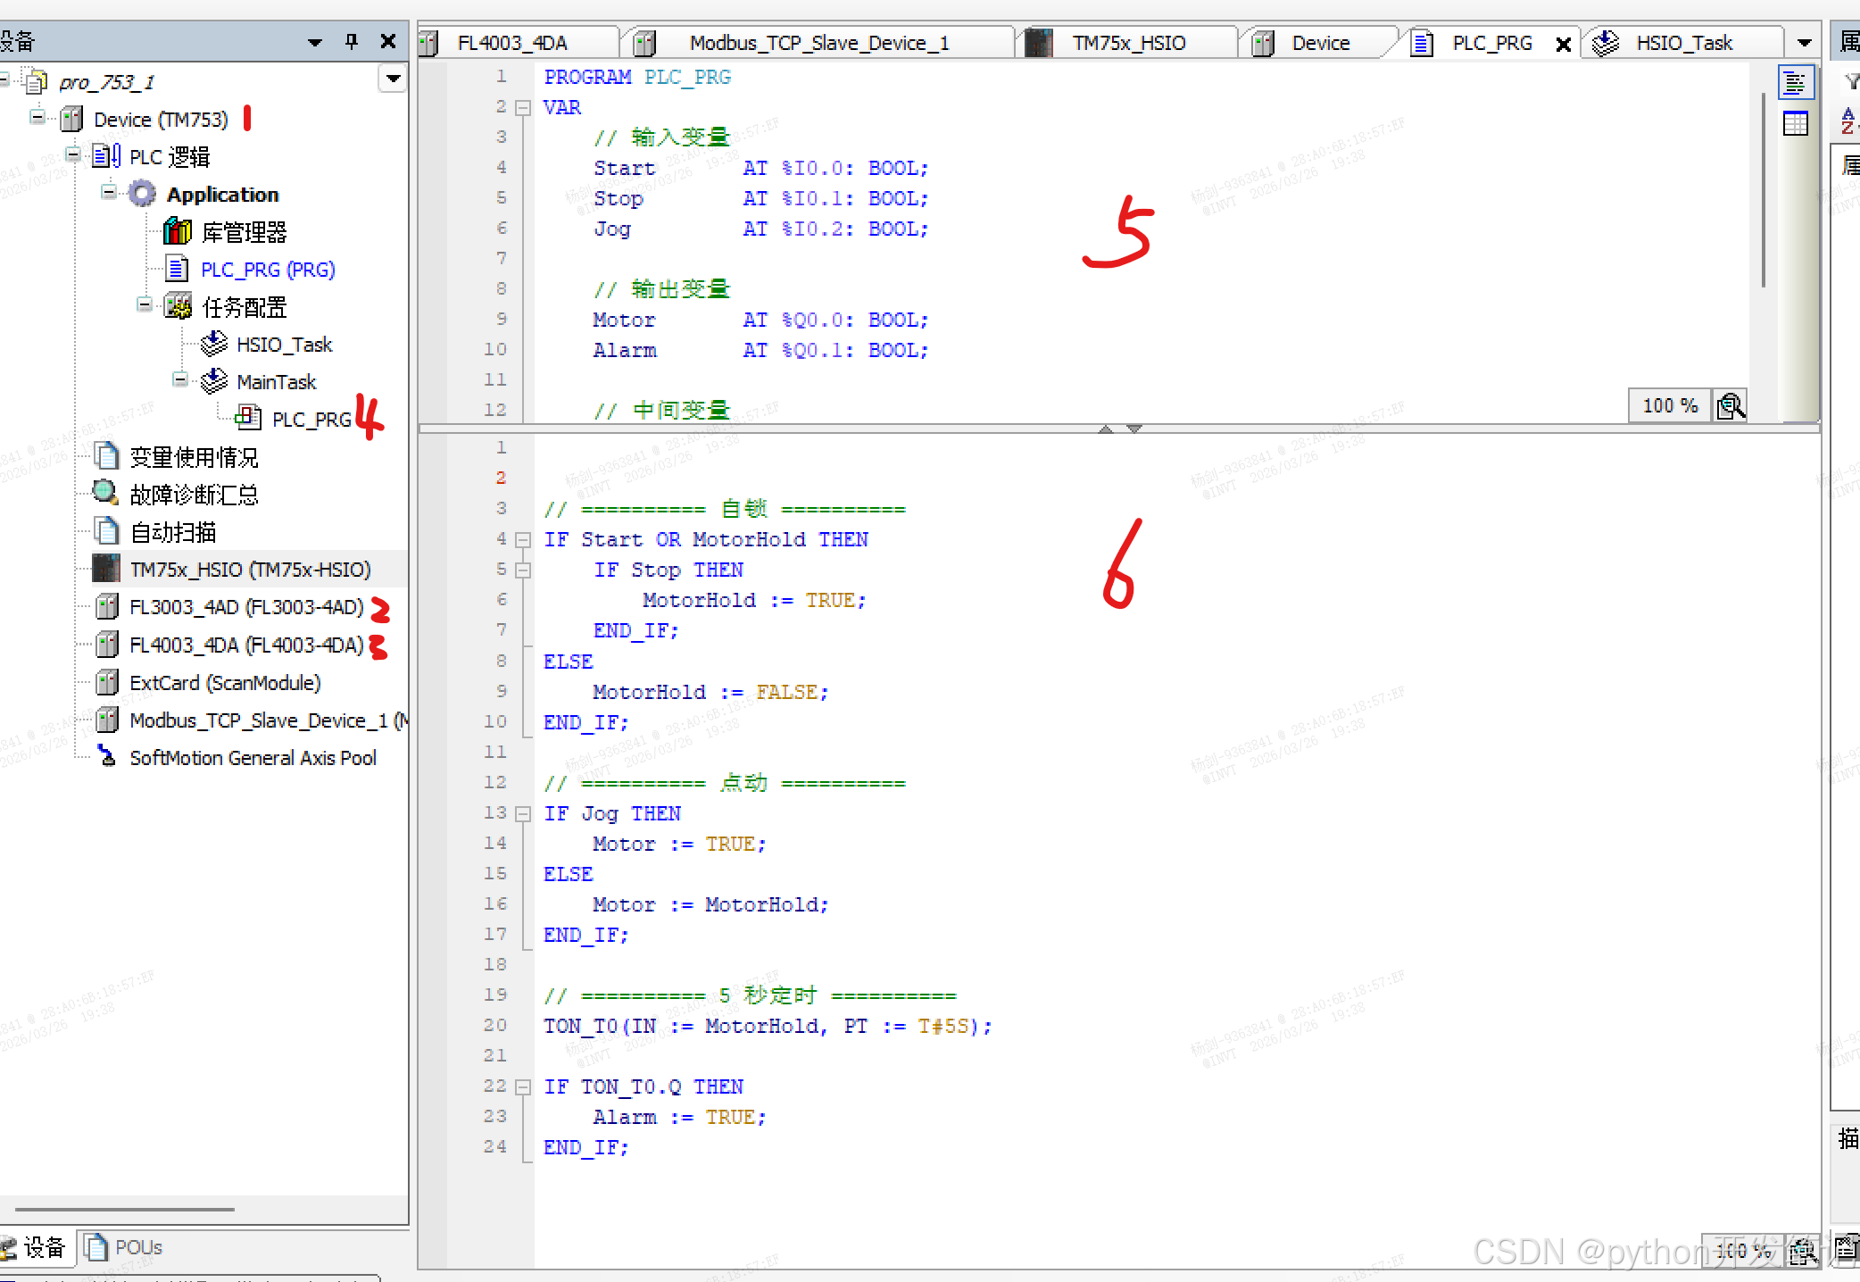
Task: Switch to tabular declaration view icon
Action: pos(1795,123)
